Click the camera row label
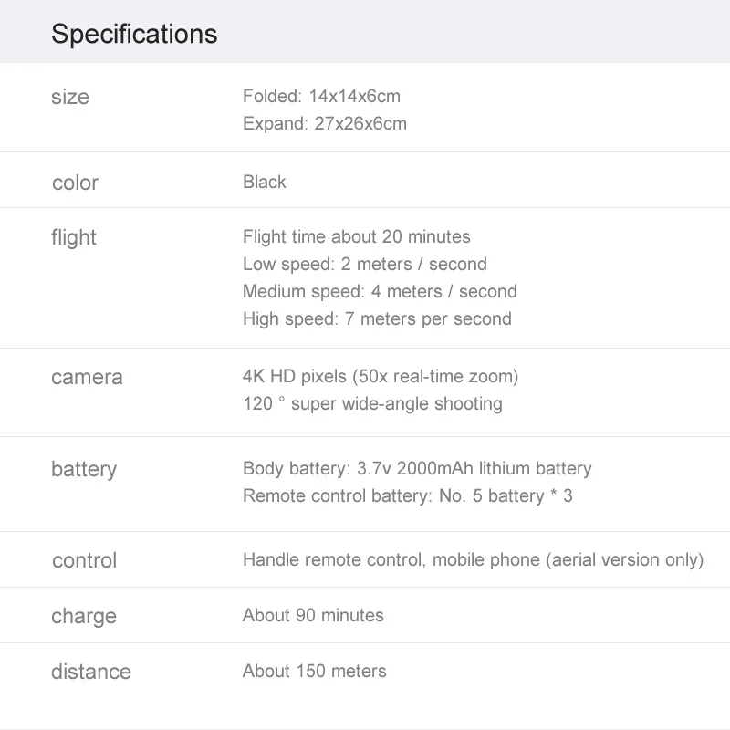Screen dimensions: 730x730 pos(87,377)
